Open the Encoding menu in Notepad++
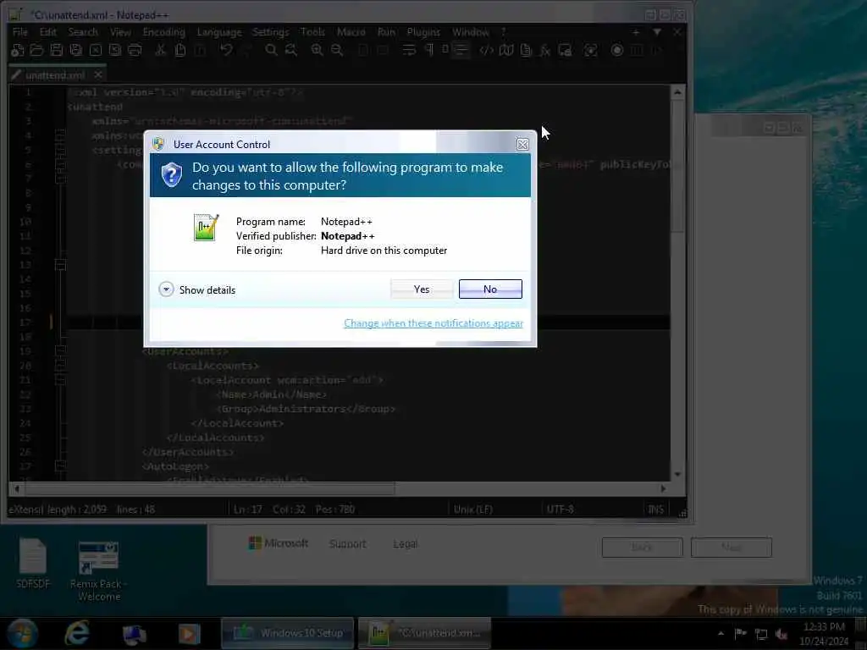 (163, 32)
